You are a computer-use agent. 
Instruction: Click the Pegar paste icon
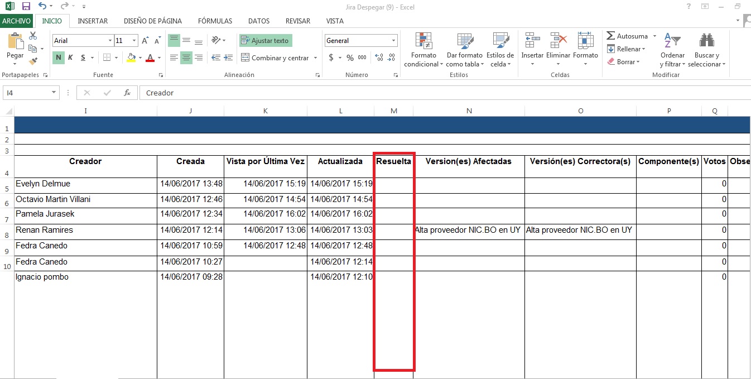click(15, 41)
